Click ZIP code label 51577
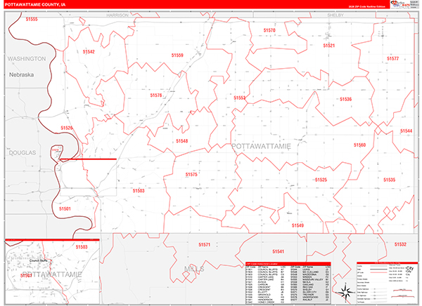 [392, 58]
